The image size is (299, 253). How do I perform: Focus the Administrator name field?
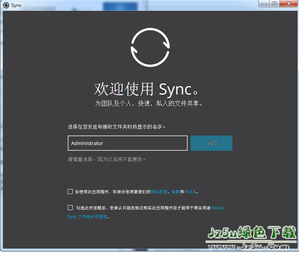[128, 143]
